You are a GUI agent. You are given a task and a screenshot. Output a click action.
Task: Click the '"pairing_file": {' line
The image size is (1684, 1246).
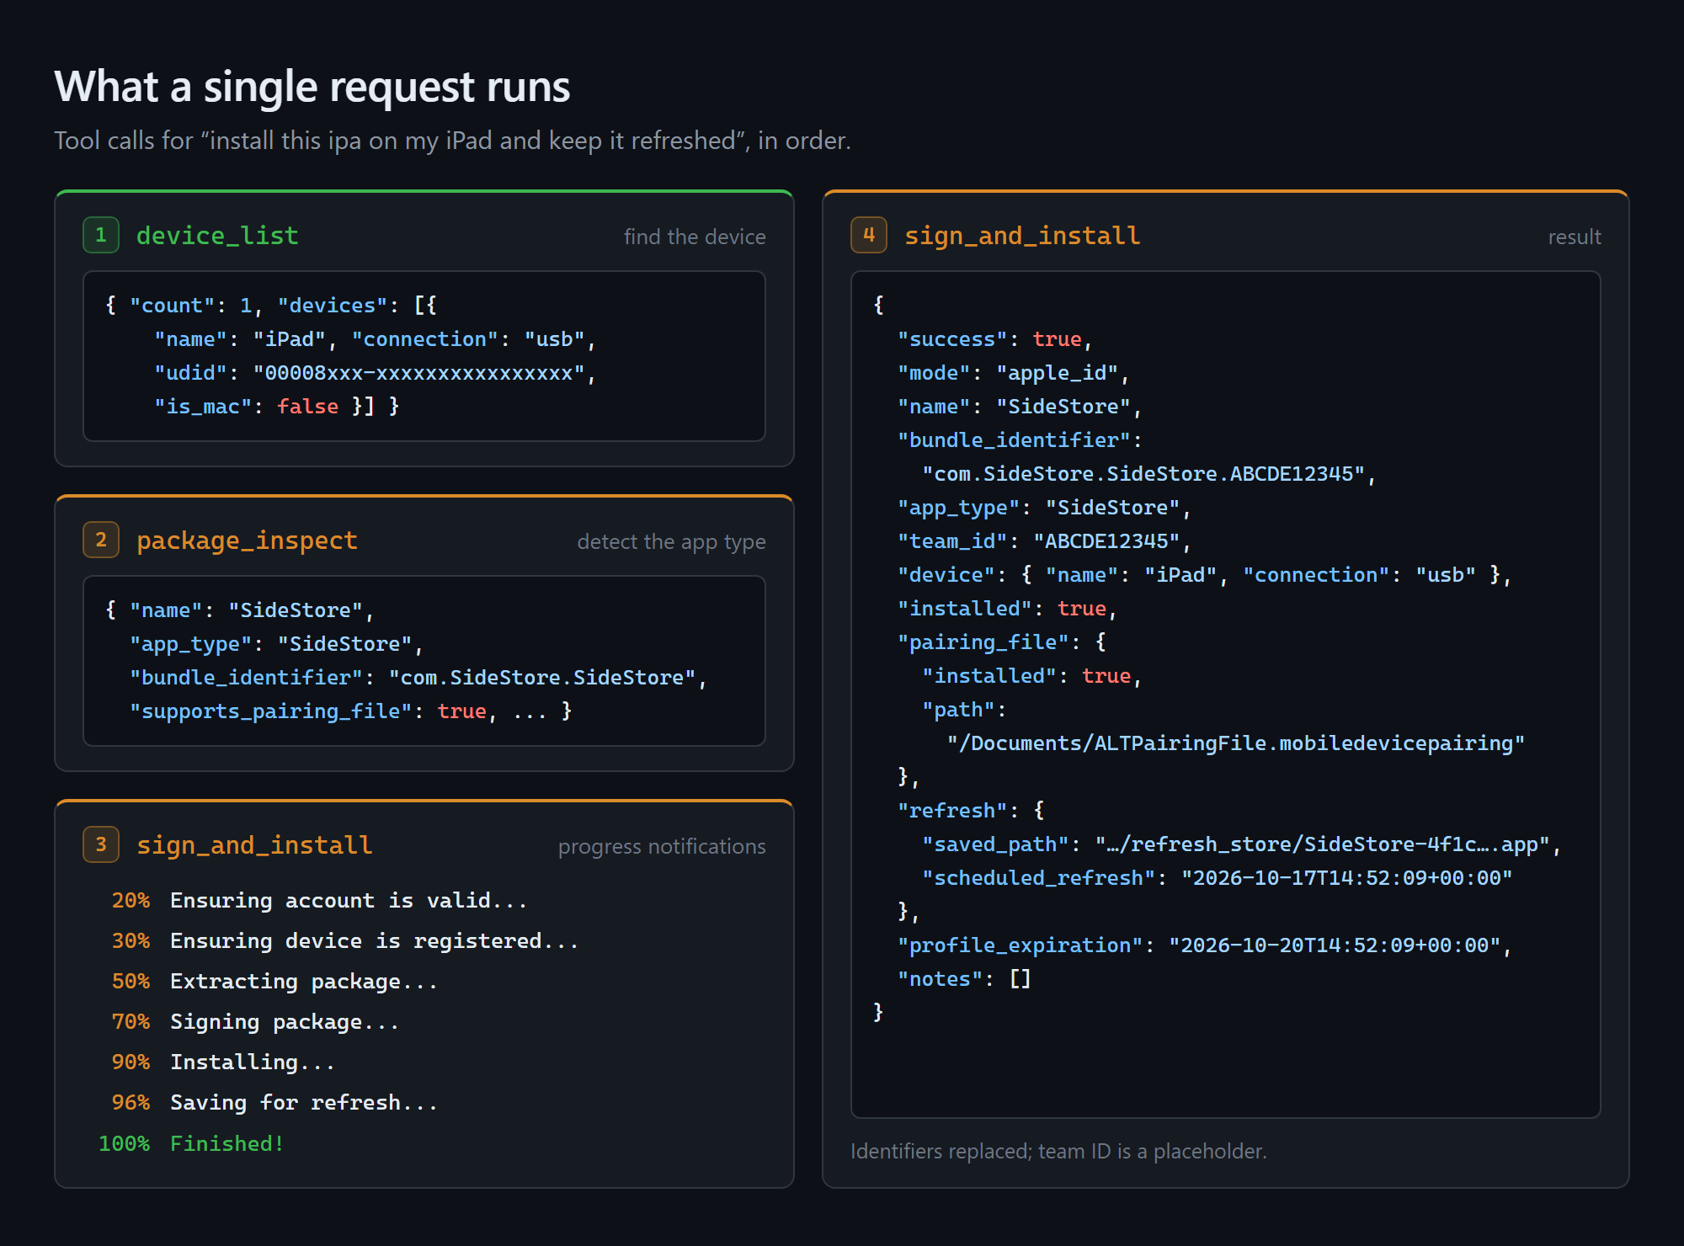point(1002,642)
